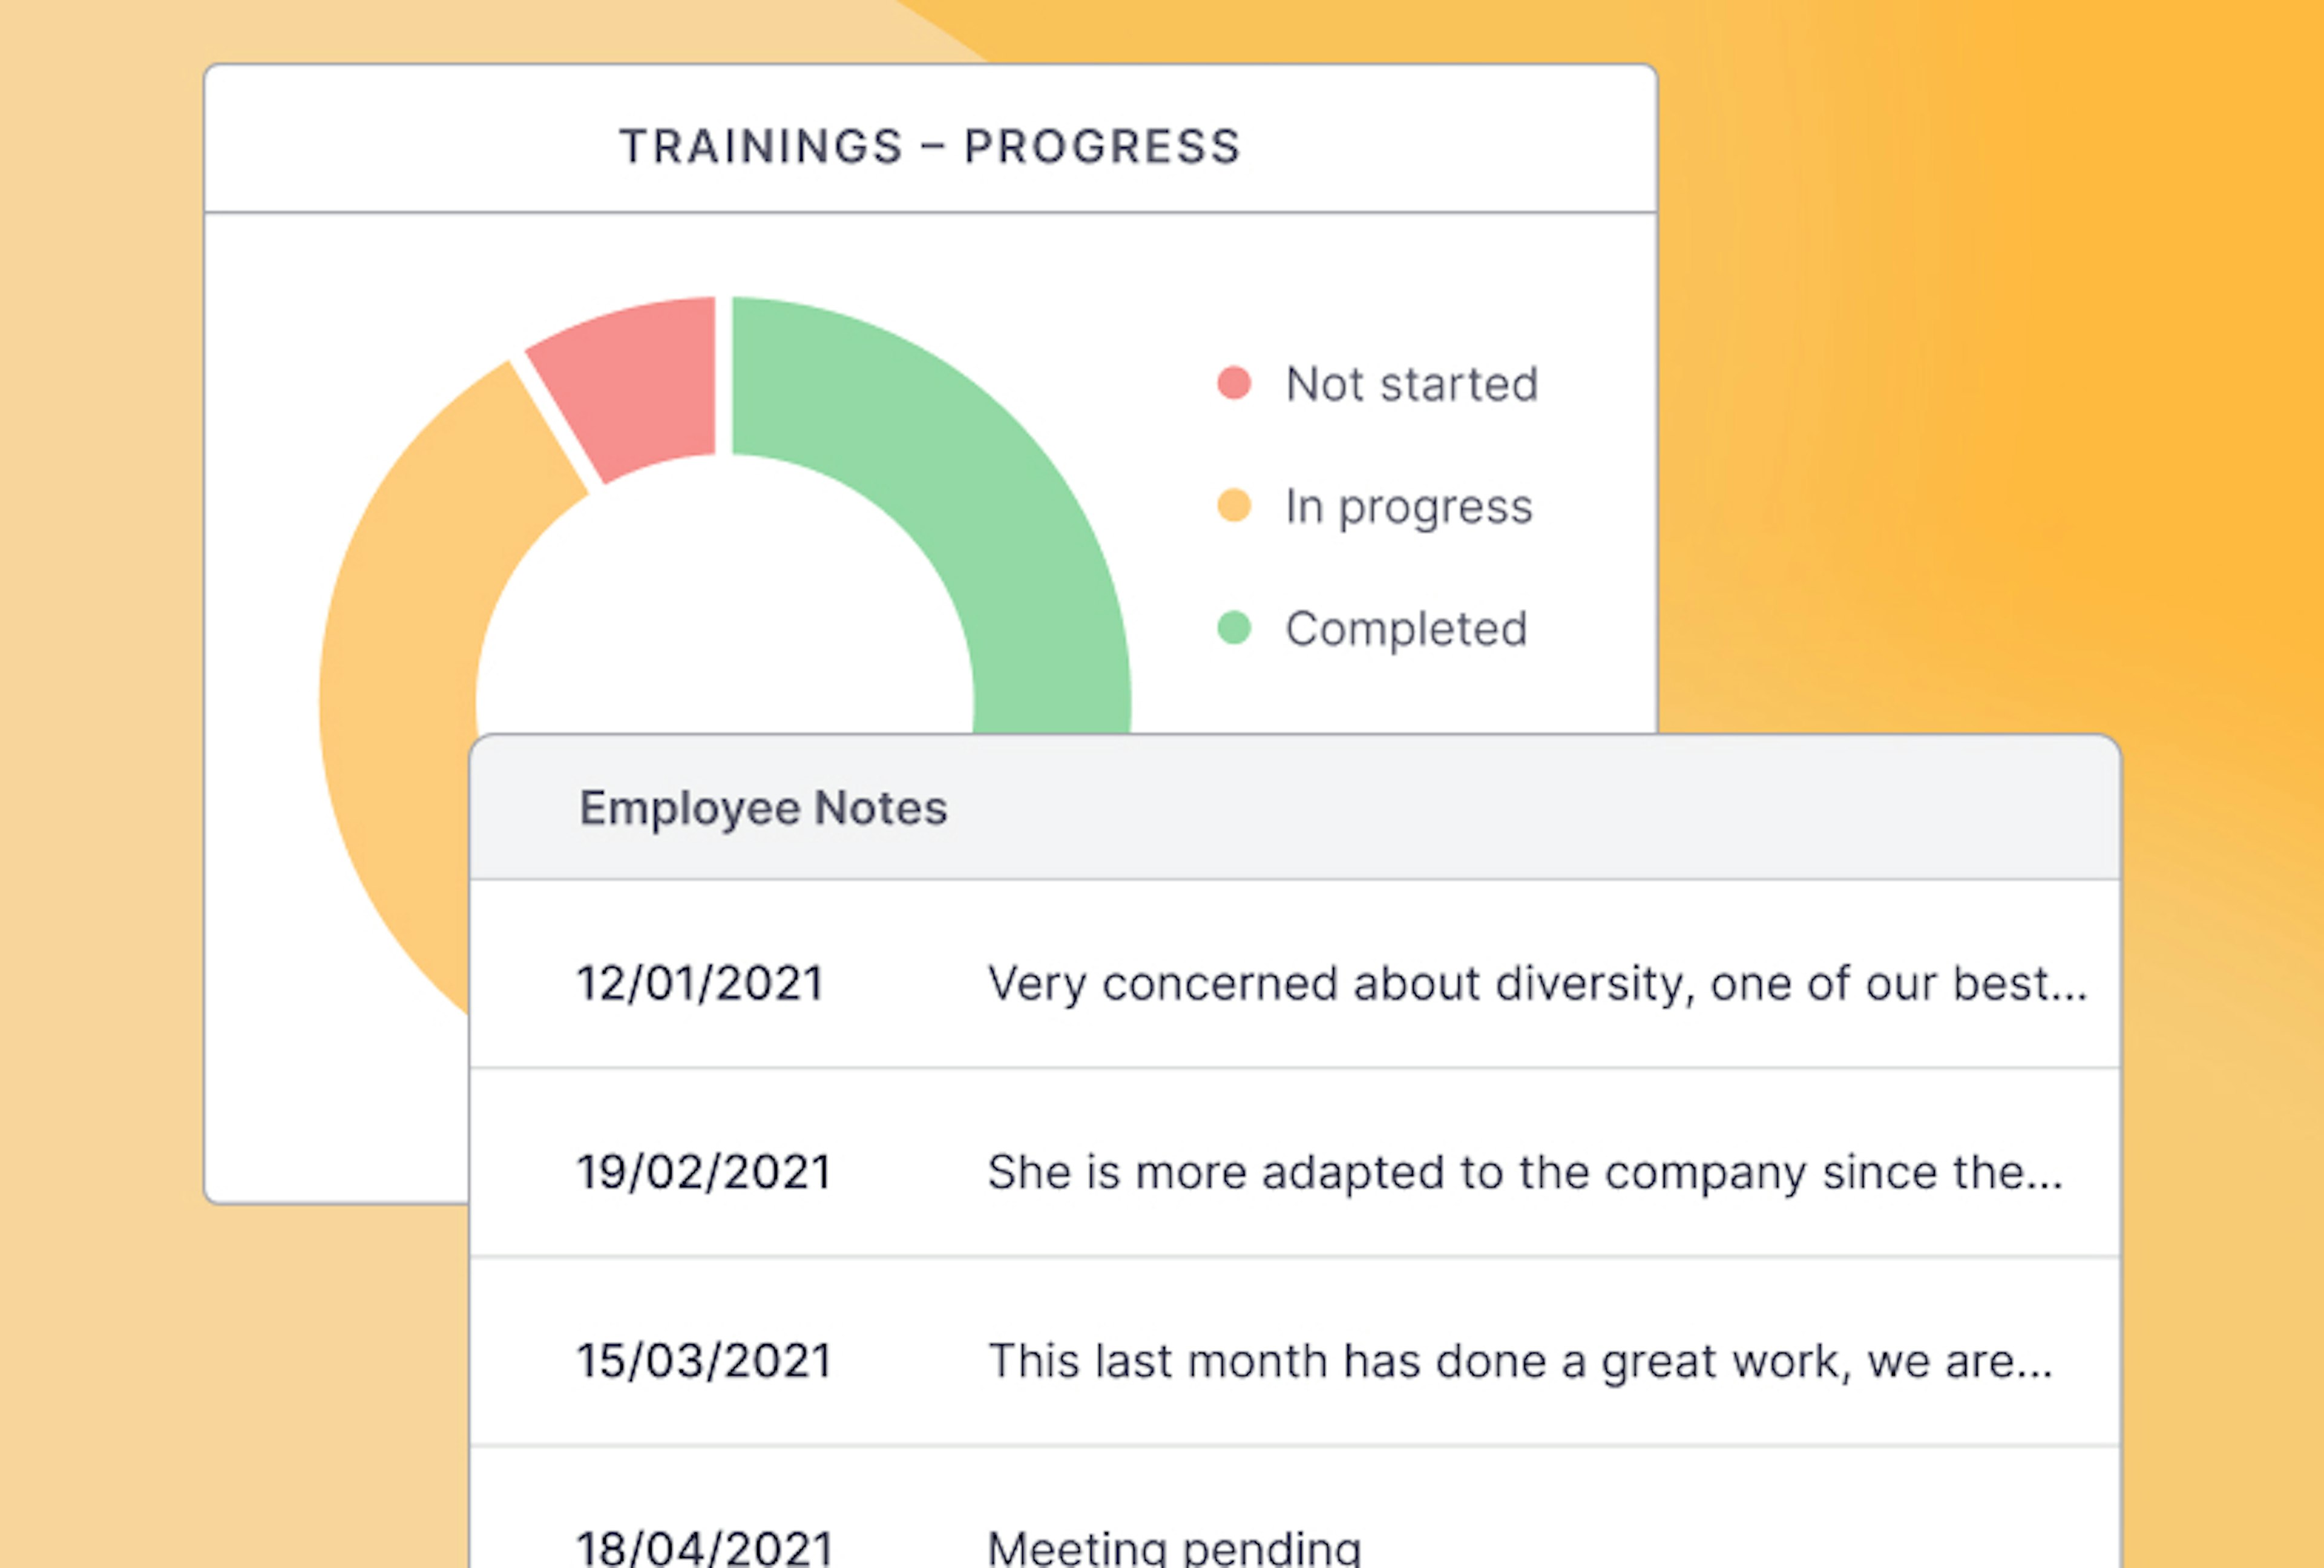The height and width of the screenshot is (1568, 2324).
Task: Expand the 'Very concerned about diversity' note
Action: click(x=1537, y=983)
